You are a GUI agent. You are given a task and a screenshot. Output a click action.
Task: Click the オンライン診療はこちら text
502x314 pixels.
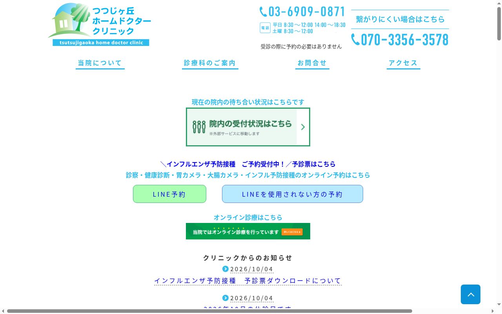coord(248,217)
